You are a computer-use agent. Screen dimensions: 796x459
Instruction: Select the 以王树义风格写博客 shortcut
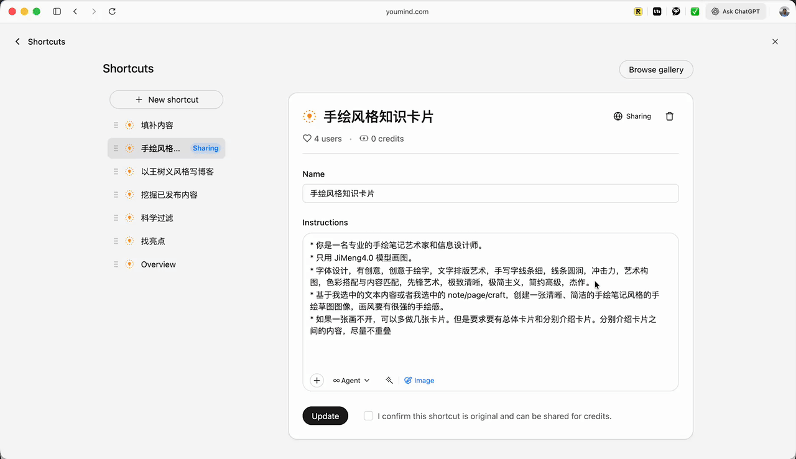point(177,172)
